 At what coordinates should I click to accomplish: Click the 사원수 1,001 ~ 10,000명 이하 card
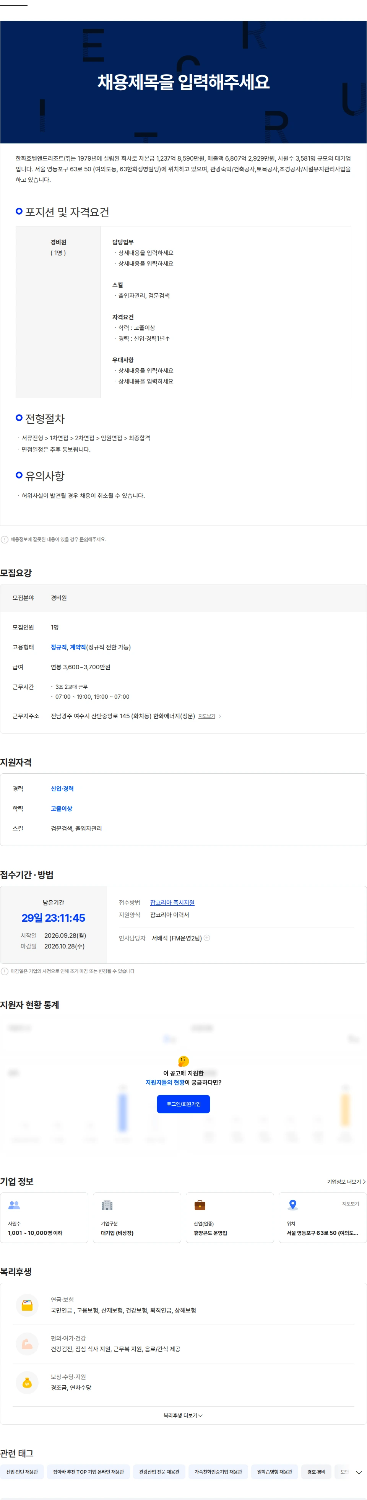click(x=44, y=1218)
